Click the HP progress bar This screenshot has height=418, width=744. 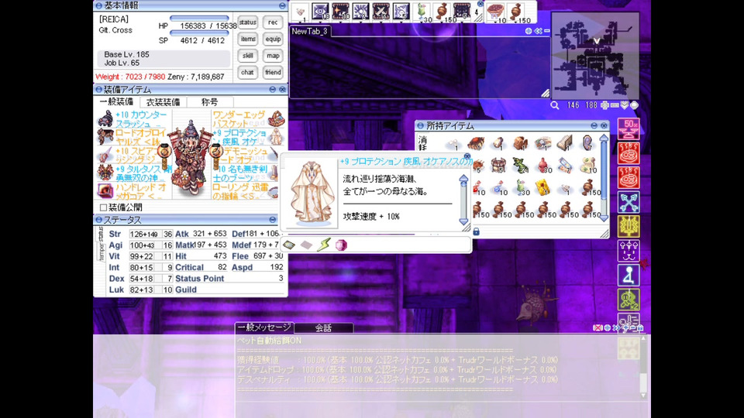pyautogui.click(x=199, y=19)
